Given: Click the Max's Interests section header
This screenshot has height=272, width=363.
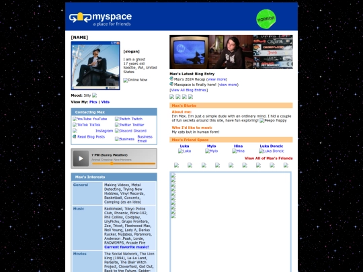Looking at the screenshot, I should click(114, 177).
